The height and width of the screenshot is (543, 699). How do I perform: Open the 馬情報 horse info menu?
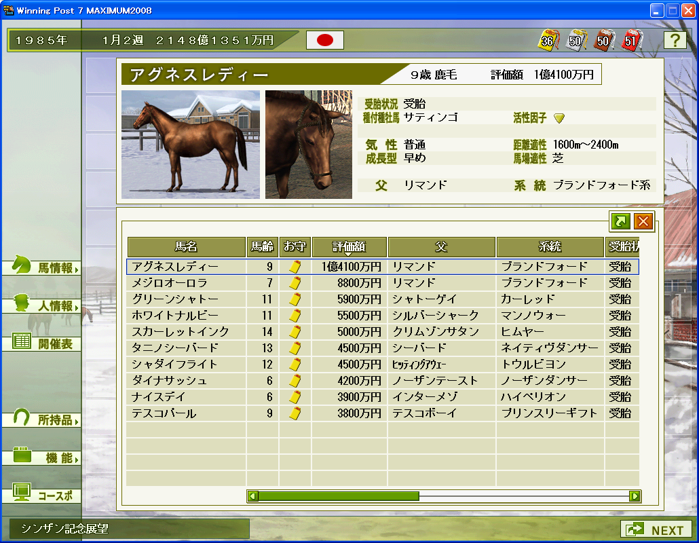point(42,267)
